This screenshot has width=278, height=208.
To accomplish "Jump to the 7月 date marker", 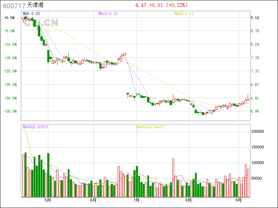I will point(136,200).
